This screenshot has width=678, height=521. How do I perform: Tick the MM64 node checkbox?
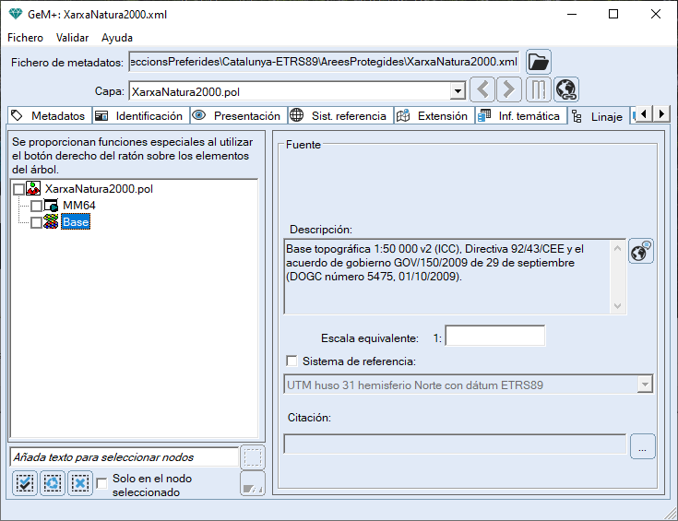pos(37,206)
